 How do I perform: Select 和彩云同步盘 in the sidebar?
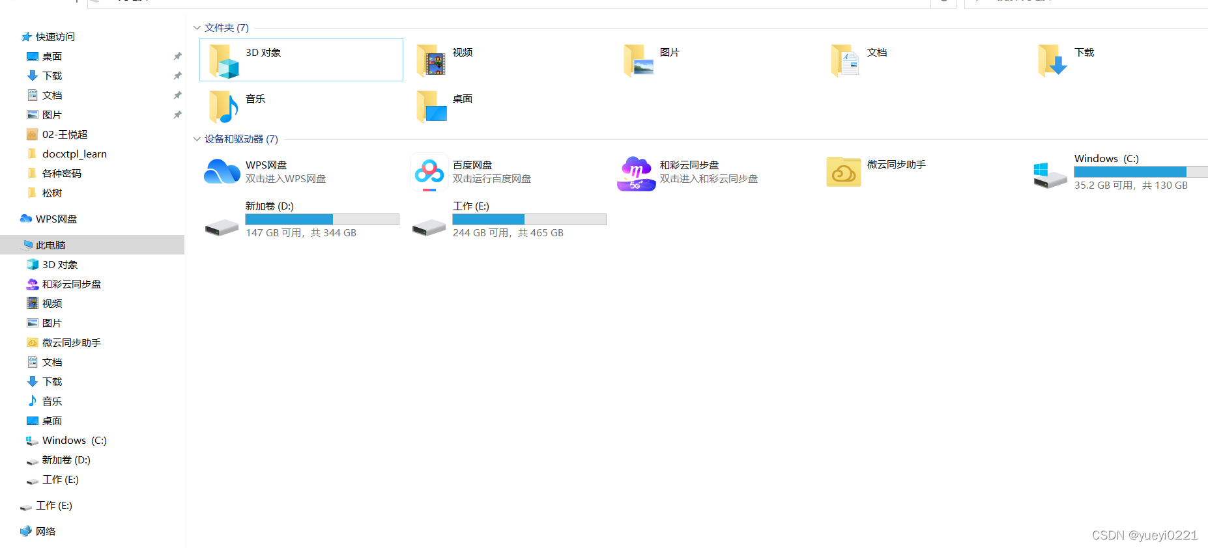click(x=72, y=284)
